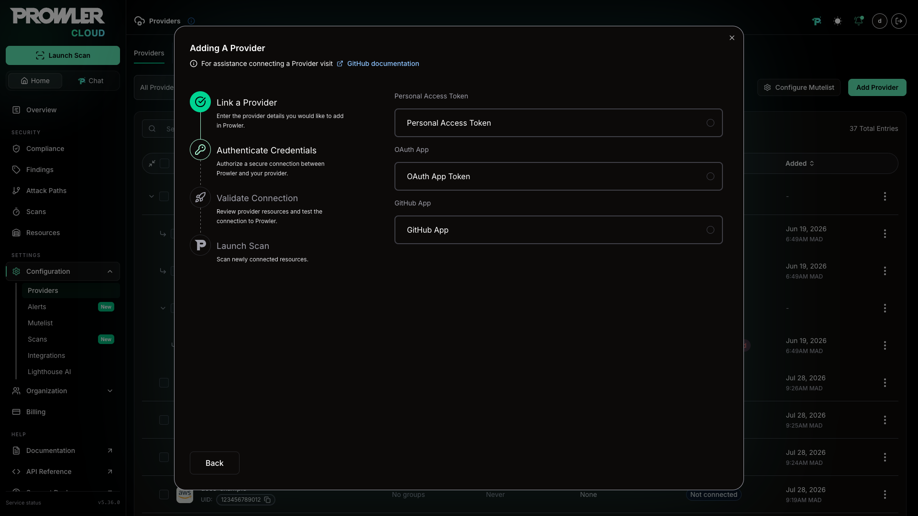Click the Organization users icon

point(16,391)
